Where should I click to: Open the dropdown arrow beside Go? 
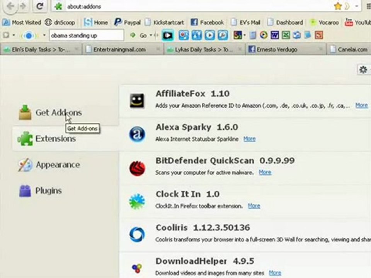coord(151,36)
